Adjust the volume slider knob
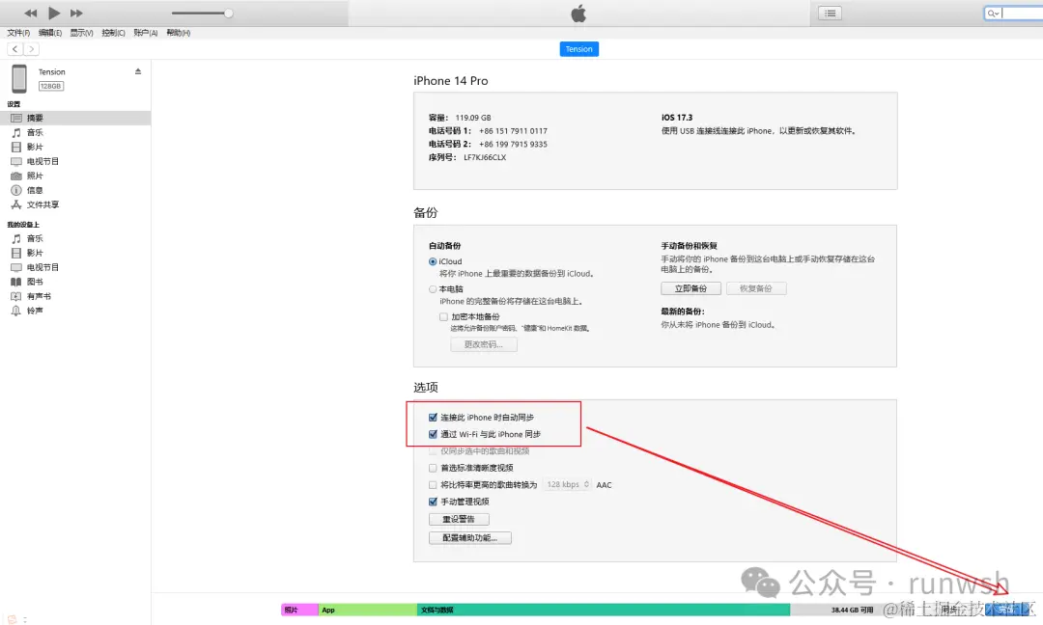 coord(228,14)
